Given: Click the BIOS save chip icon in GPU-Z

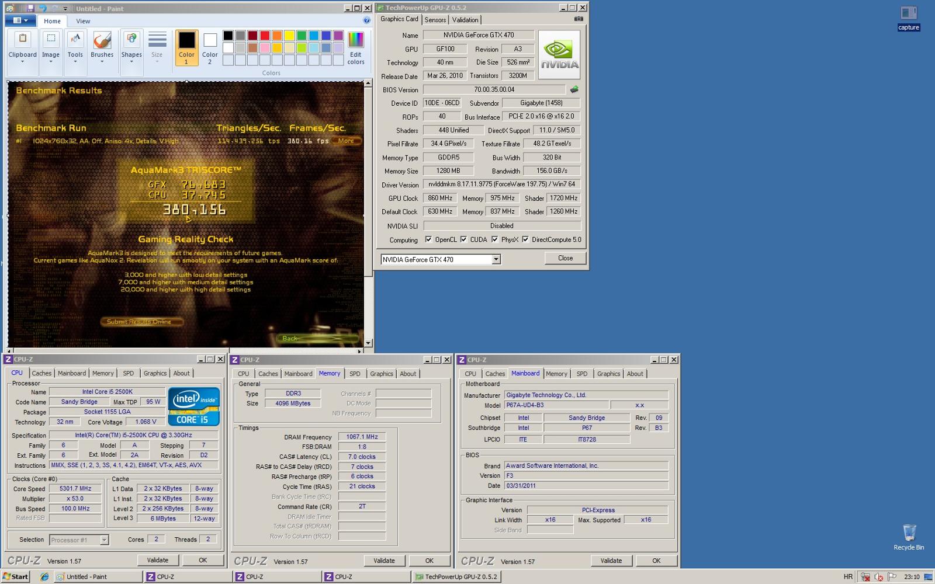Looking at the screenshot, I should [574, 89].
